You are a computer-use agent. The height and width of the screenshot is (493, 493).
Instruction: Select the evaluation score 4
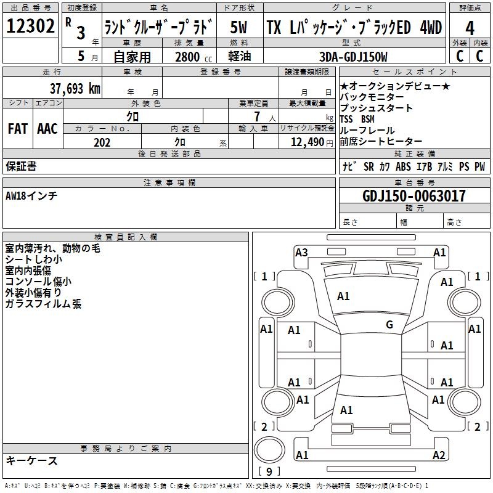pos(470,28)
